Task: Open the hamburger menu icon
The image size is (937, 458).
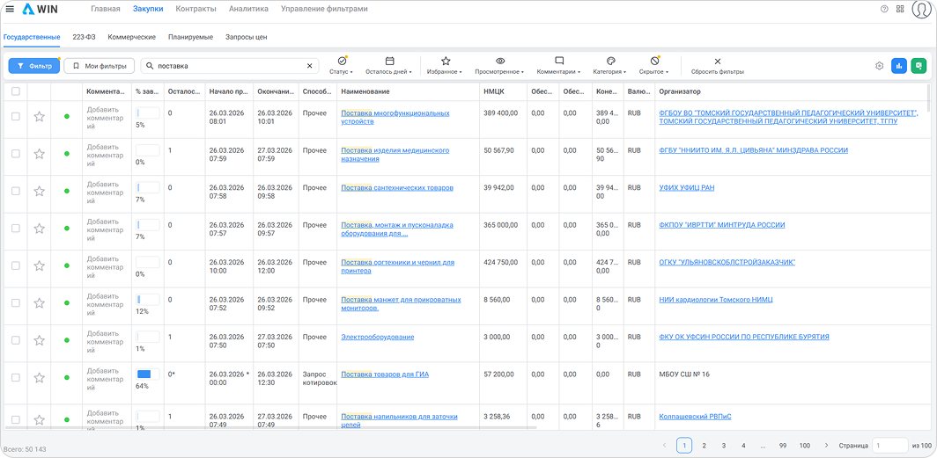Action: click(x=10, y=9)
